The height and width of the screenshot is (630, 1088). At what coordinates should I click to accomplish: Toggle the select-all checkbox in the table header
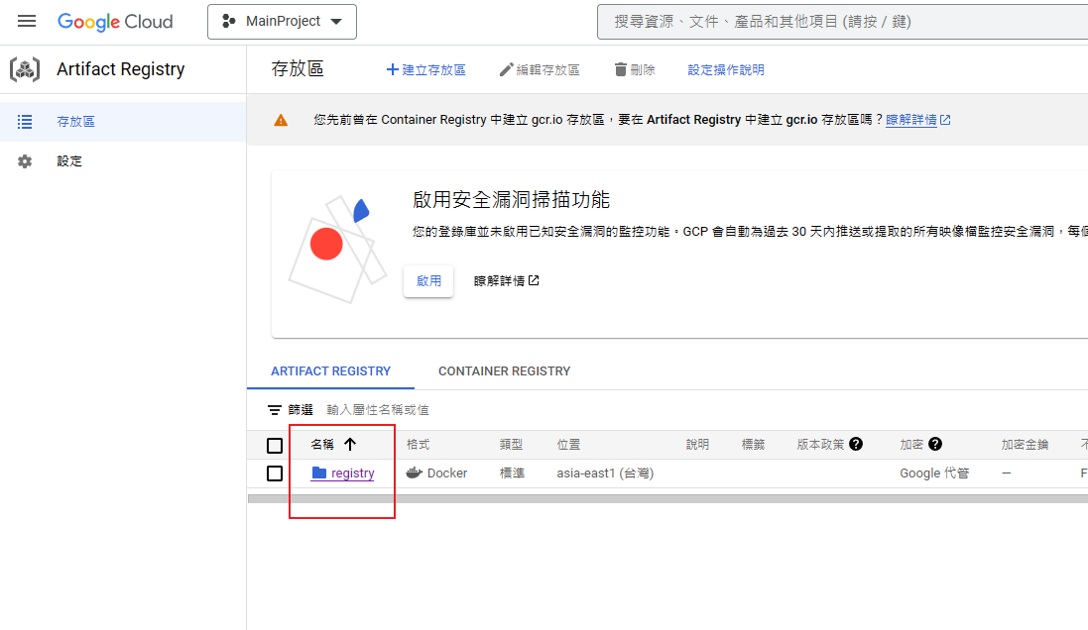tap(275, 445)
